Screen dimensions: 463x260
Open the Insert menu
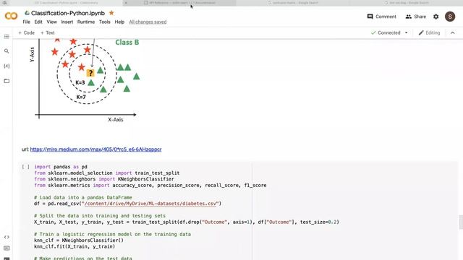[x=67, y=22]
